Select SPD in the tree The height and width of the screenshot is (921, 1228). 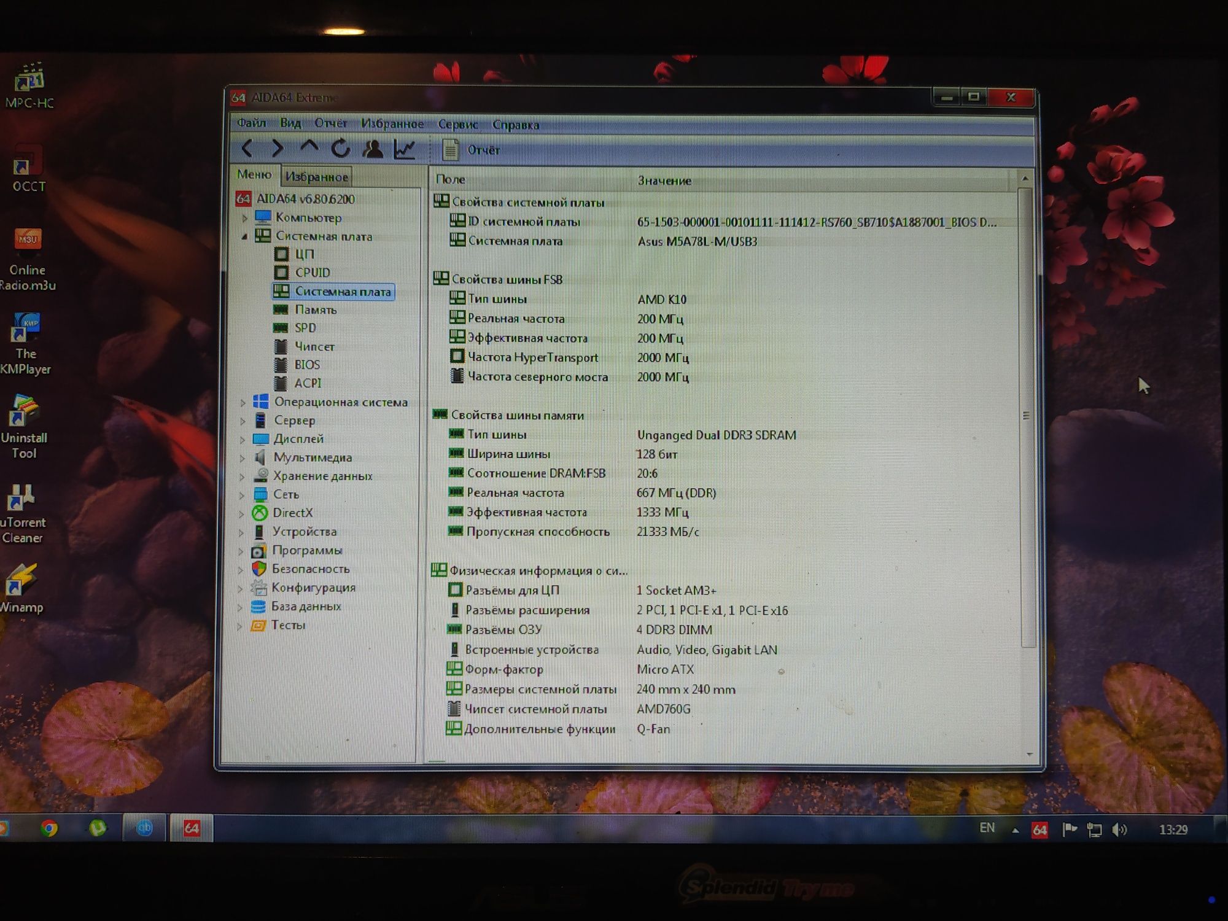pyautogui.click(x=295, y=328)
